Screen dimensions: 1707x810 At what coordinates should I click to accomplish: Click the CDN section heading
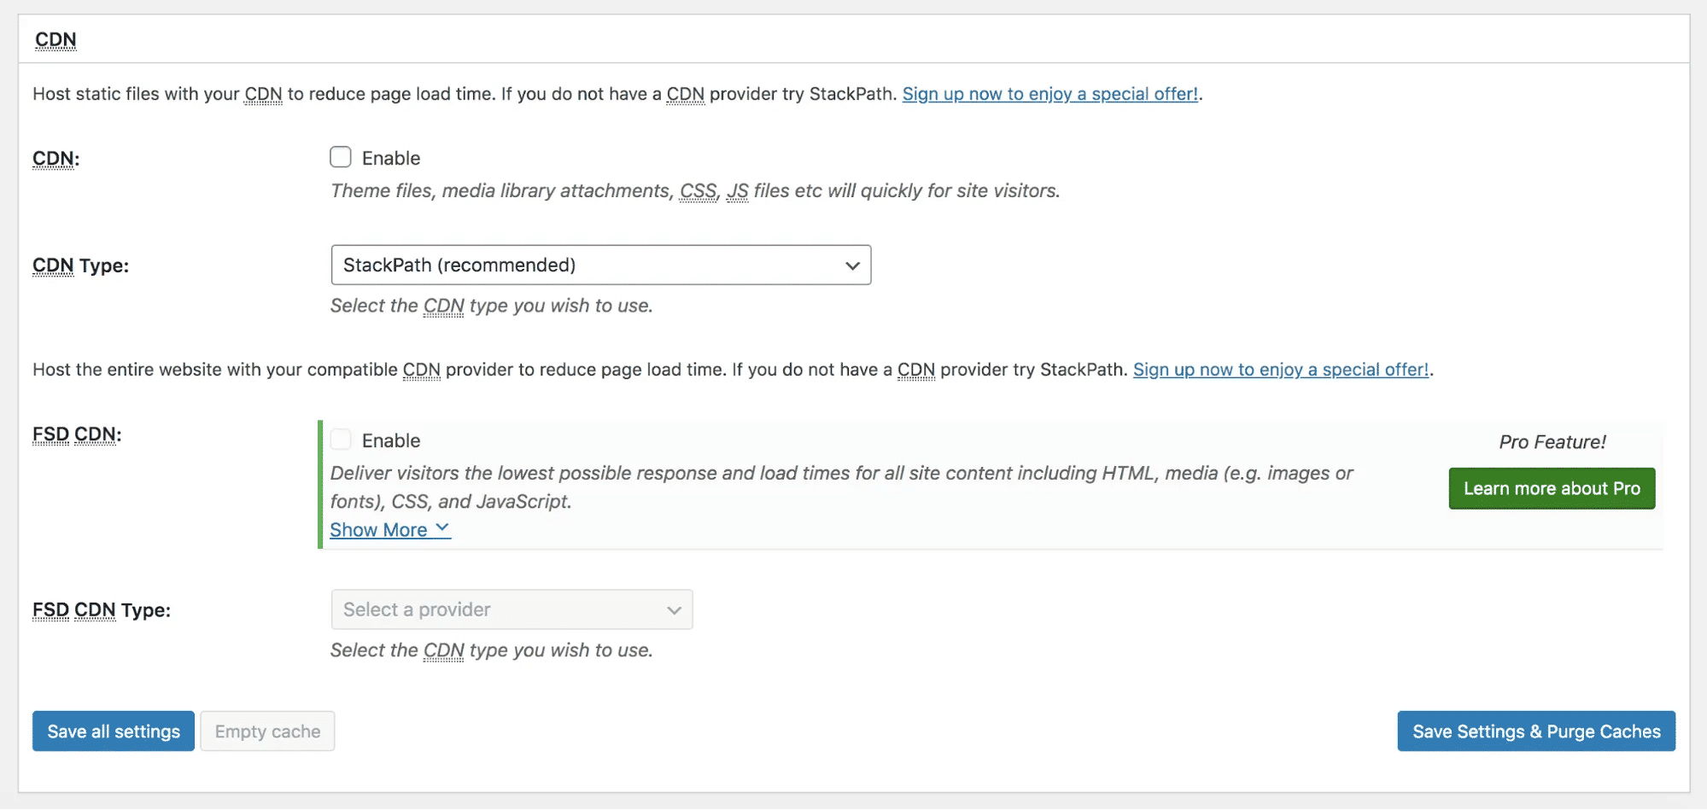coord(56,39)
